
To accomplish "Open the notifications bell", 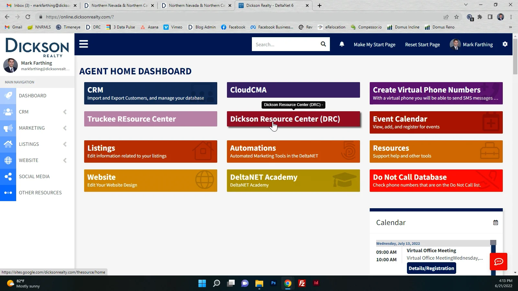I will (342, 44).
